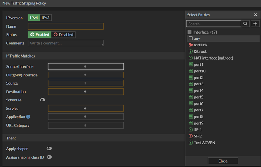Open the Destination address selector
Screen dimensions: 261x167
[x=86, y=91]
